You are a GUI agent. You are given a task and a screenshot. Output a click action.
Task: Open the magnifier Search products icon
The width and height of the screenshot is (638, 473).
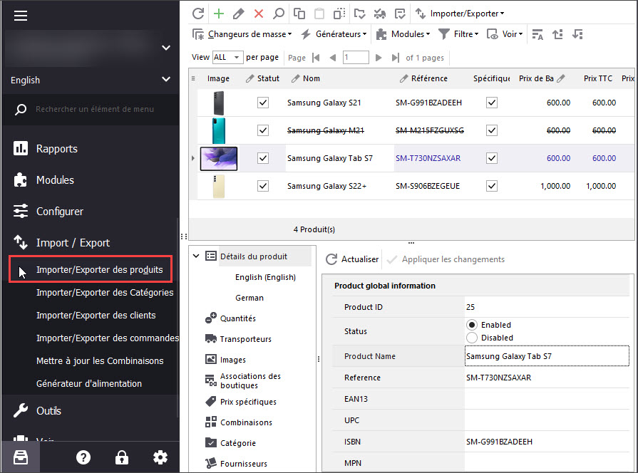278,14
